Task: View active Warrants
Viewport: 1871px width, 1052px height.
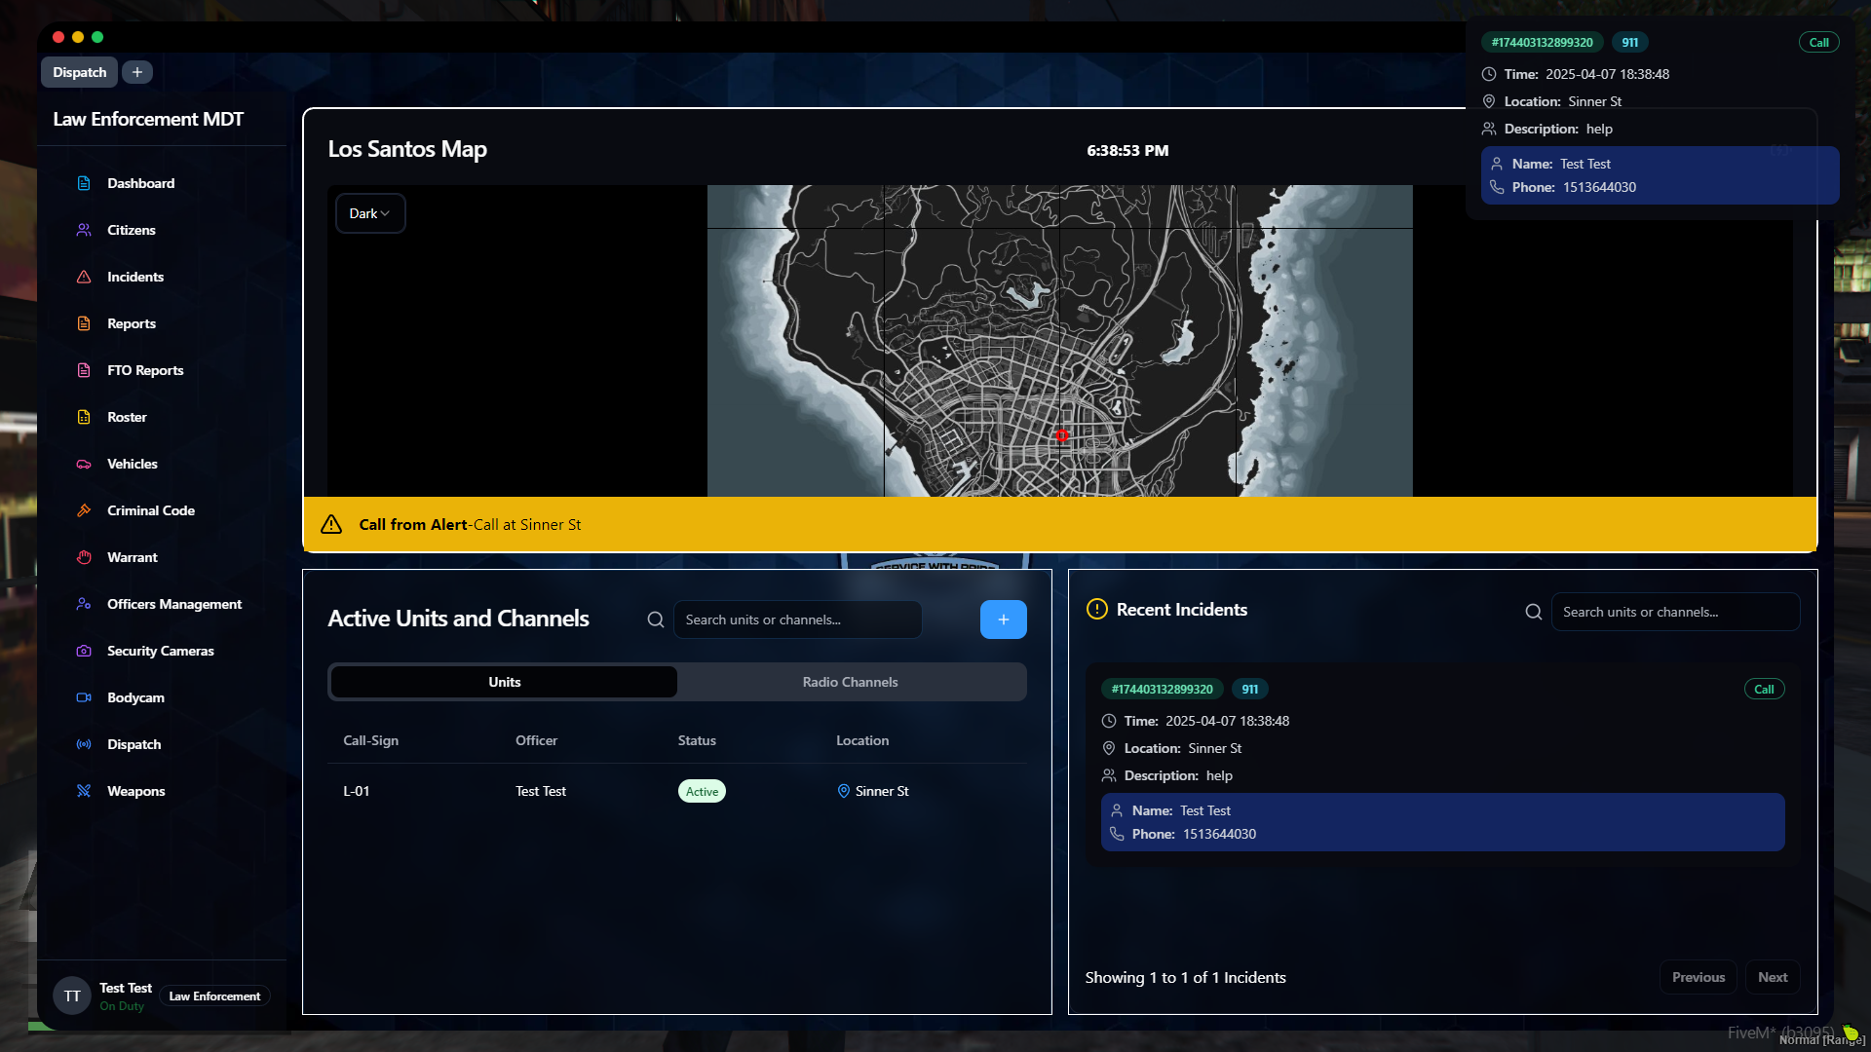Action: (x=132, y=557)
